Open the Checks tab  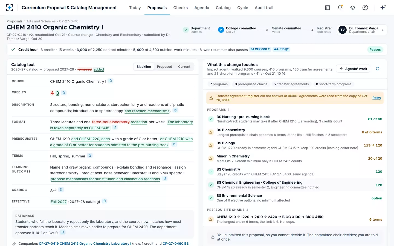tap(181, 8)
